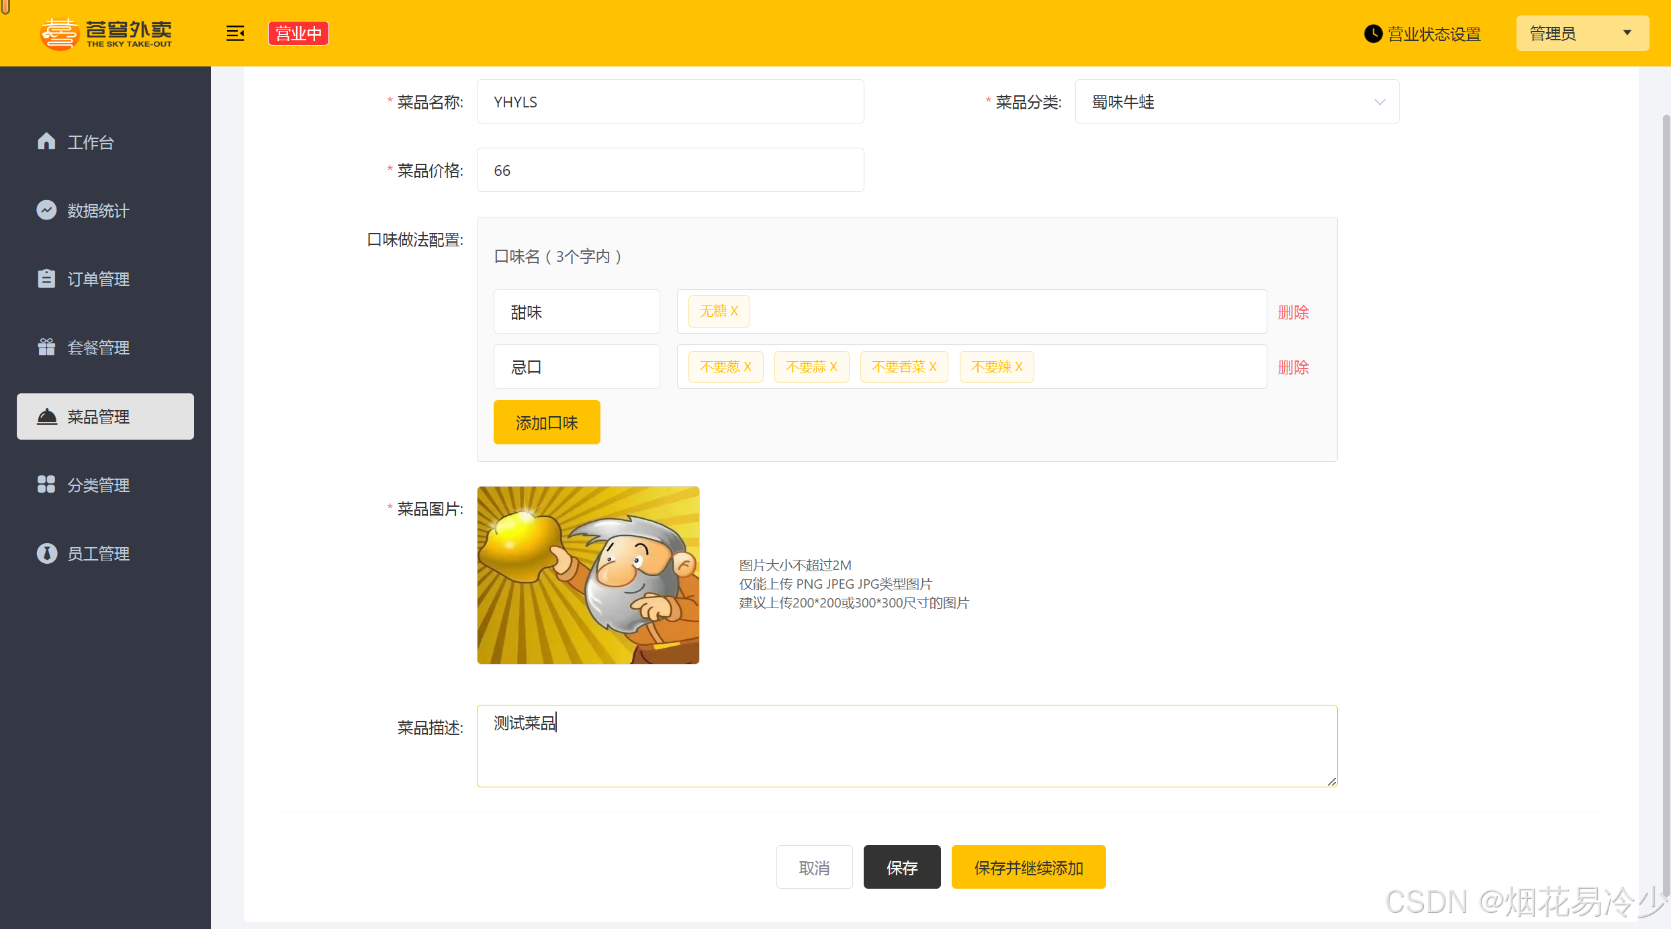
Task: Remove the 不要葱 tag
Action: click(748, 367)
